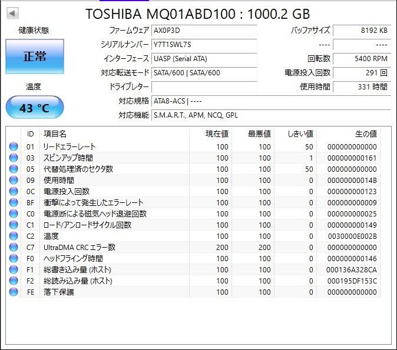Select the リードエラーレート row name
The width and height of the screenshot is (397, 350).
(70, 146)
